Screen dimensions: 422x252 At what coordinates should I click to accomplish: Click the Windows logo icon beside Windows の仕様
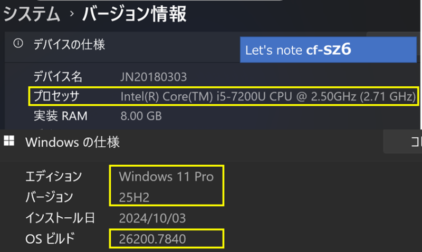9,141
